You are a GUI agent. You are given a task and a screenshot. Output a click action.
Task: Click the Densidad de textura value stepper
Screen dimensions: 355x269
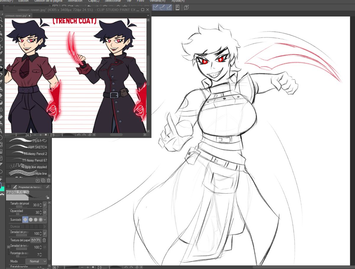(x=41, y=247)
